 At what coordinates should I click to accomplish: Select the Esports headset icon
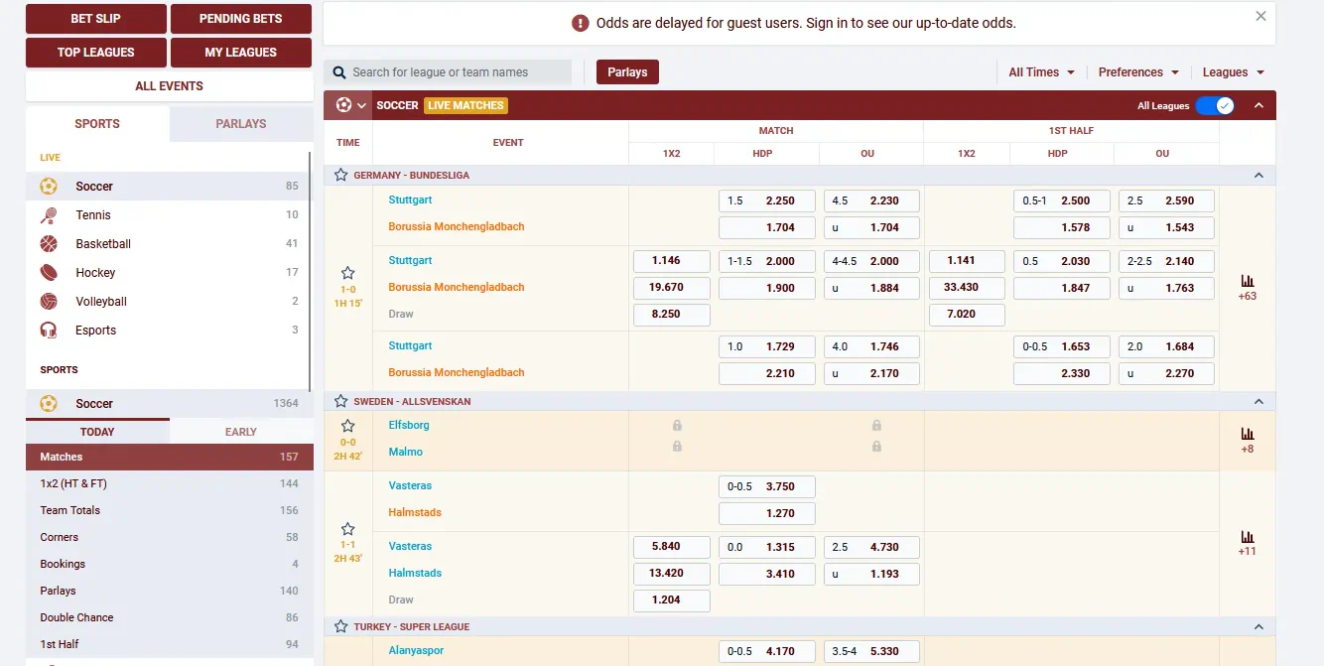coord(49,331)
